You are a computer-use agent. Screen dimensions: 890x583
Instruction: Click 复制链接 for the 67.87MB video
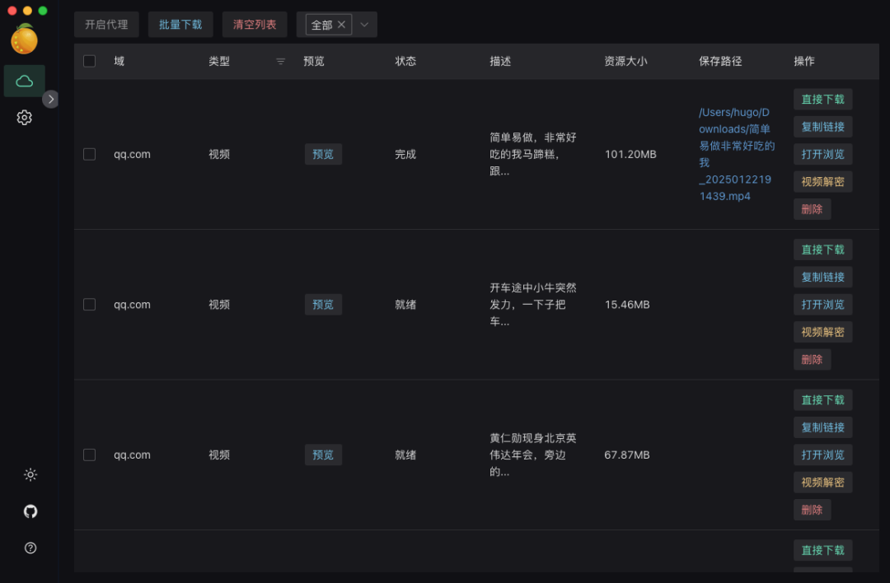(x=823, y=427)
